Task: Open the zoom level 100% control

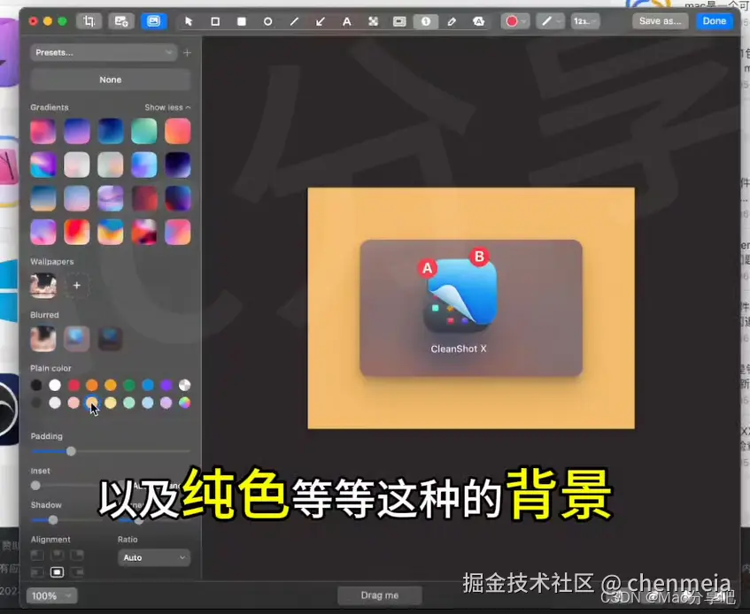Action: [x=51, y=595]
